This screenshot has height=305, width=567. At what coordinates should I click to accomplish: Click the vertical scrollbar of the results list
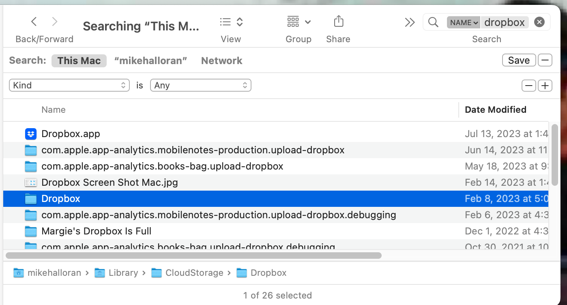tap(555, 155)
